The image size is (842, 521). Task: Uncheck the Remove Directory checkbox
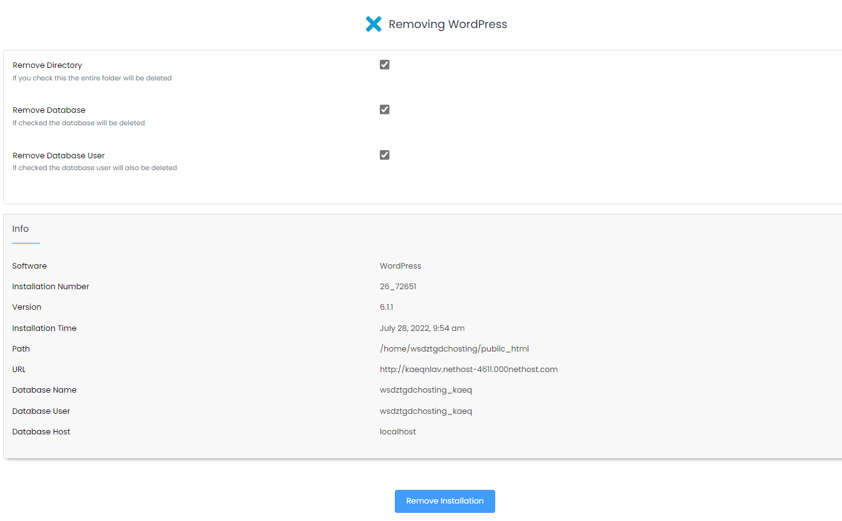pyautogui.click(x=385, y=65)
